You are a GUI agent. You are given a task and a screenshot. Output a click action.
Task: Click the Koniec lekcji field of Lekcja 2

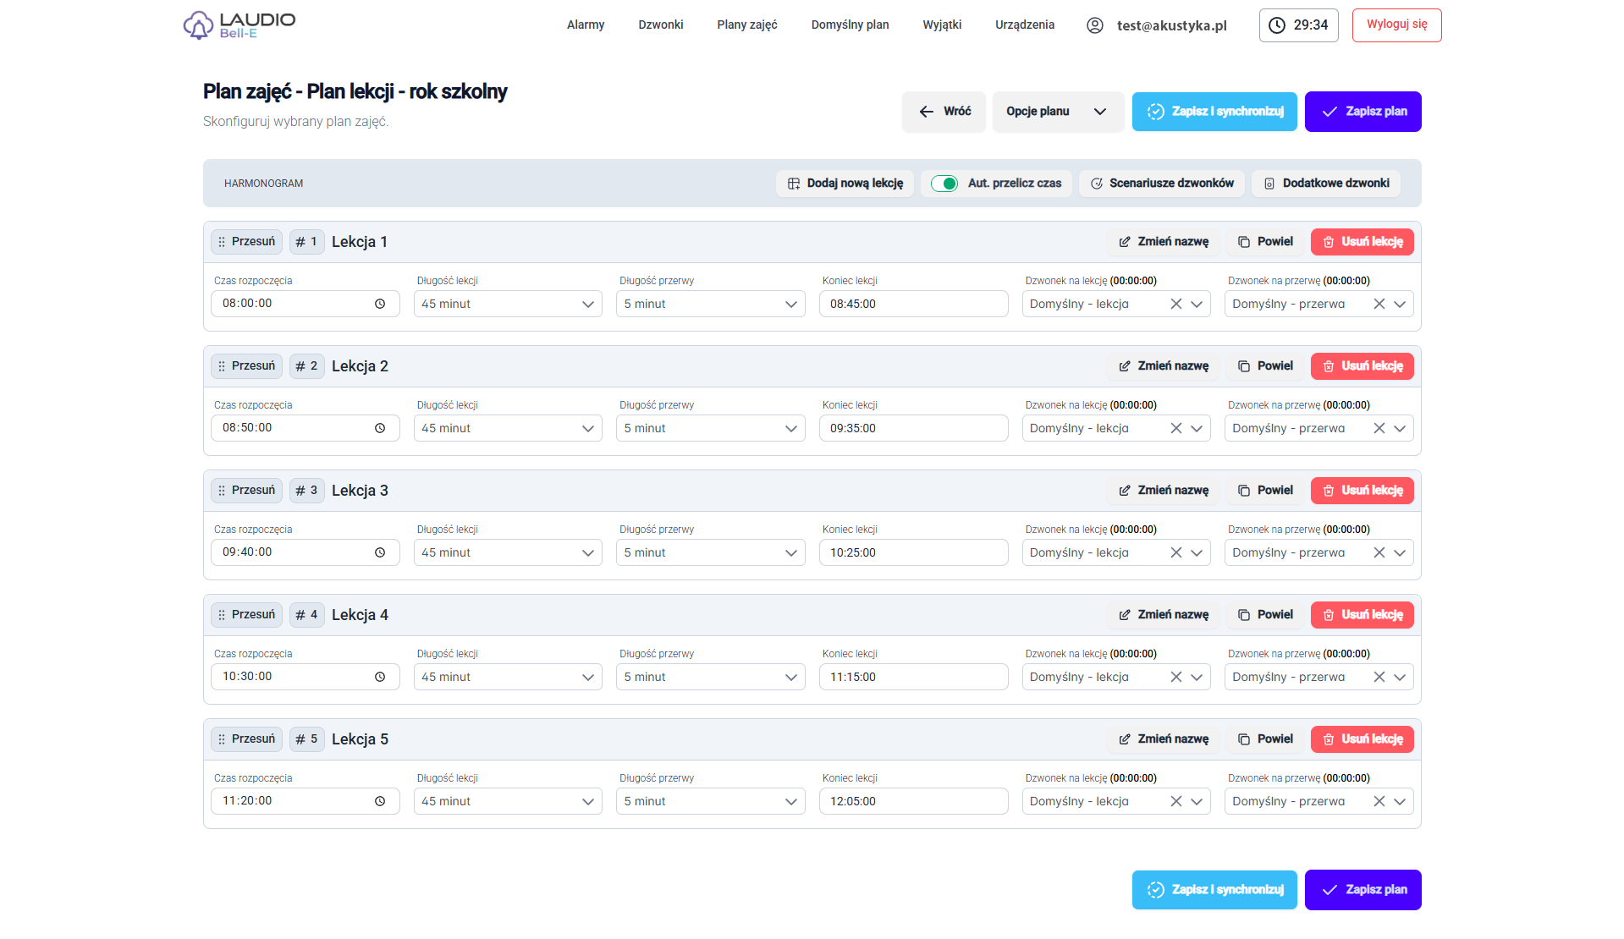(912, 429)
